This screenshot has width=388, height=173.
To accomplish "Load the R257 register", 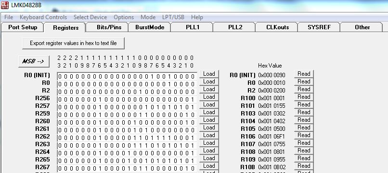I will [x=209, y=104].
